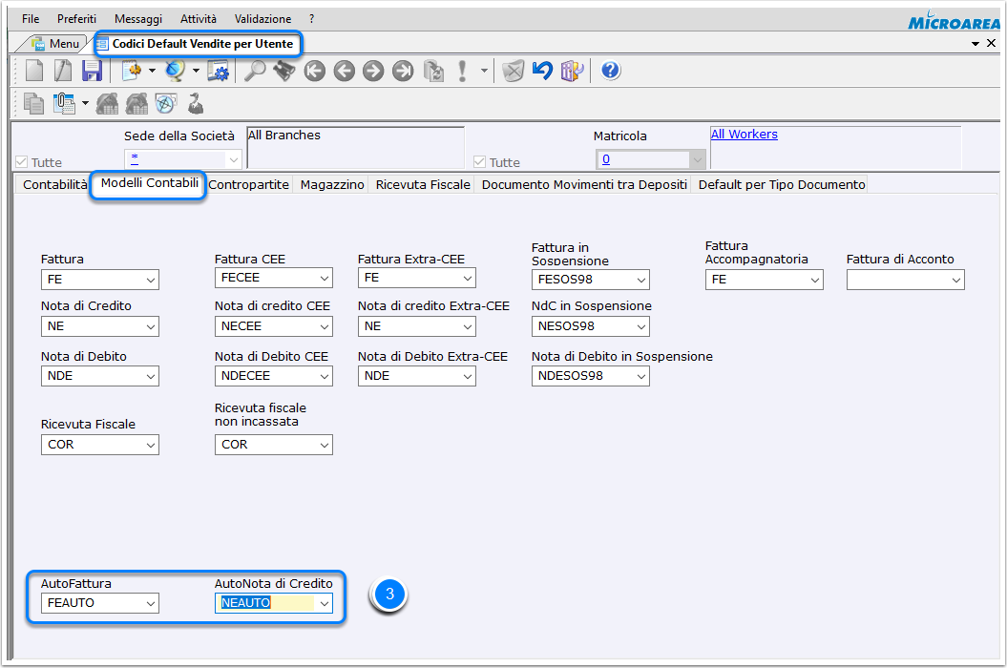Open the Messaggi menu
The image size is (1007, 668).
pyautogui.click(x=138, y=19)
